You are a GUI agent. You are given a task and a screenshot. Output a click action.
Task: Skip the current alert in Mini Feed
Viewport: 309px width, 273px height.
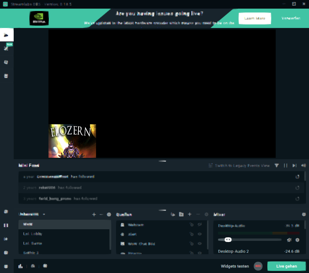[x=294, y=166]
